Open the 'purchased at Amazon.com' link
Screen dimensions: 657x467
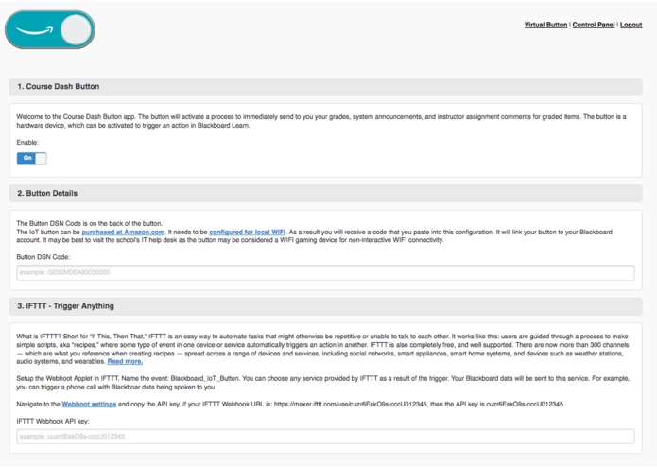(123, 232)
